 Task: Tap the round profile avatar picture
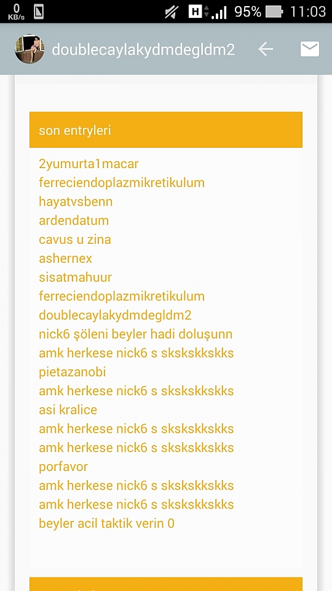(30, 49)
